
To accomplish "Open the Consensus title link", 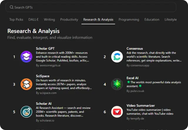I will (135, 49).
